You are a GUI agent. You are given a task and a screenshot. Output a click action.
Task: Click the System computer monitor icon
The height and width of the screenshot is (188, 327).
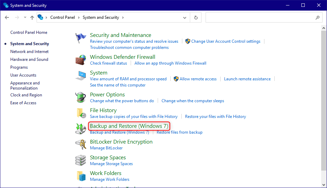point(80,76)
